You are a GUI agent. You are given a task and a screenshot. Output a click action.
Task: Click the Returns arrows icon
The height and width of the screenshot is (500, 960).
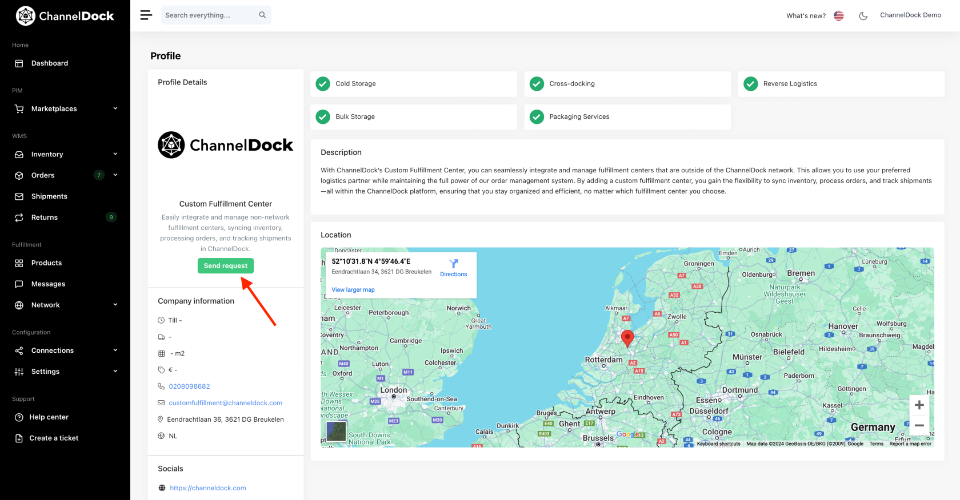click(x=19, y=217)
